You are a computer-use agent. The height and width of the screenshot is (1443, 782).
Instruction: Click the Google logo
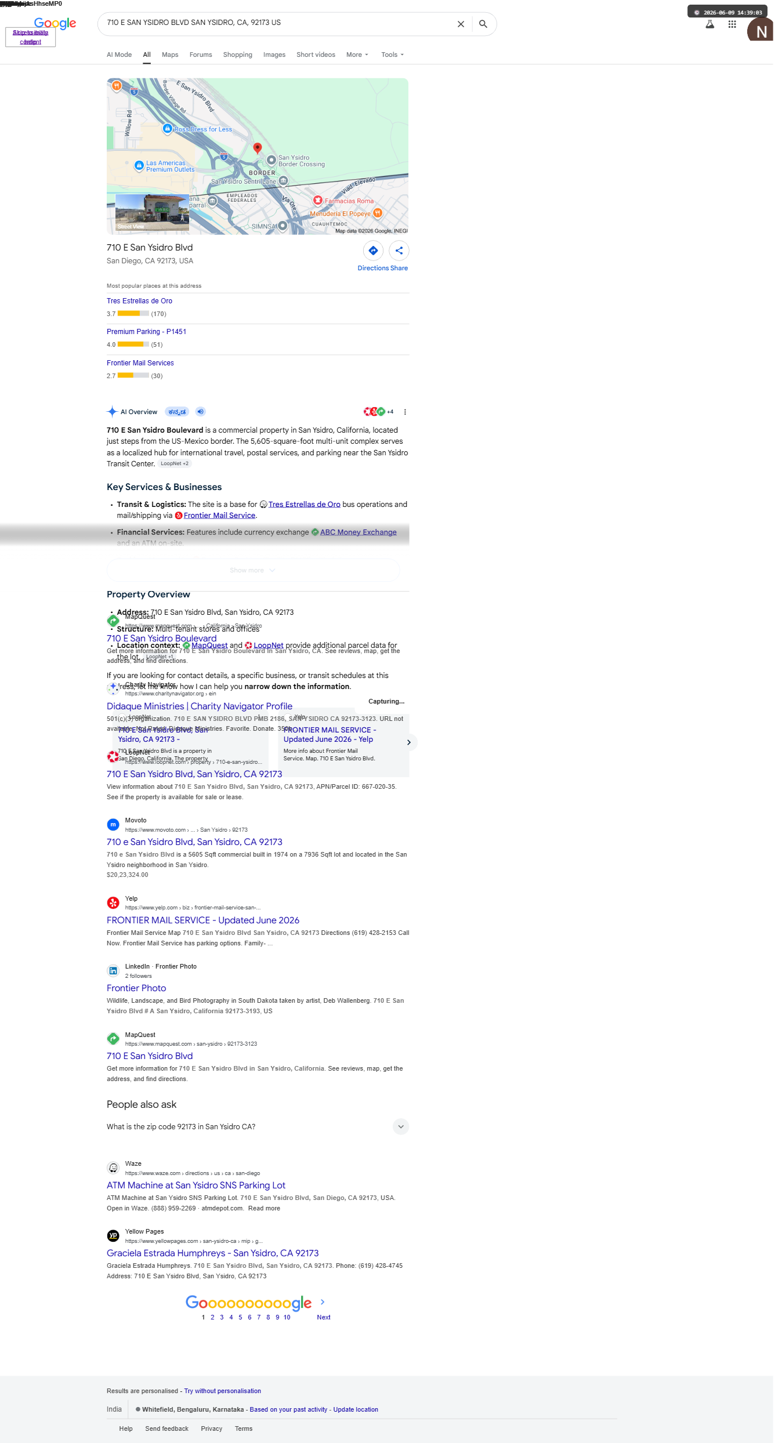pos(55,23)
